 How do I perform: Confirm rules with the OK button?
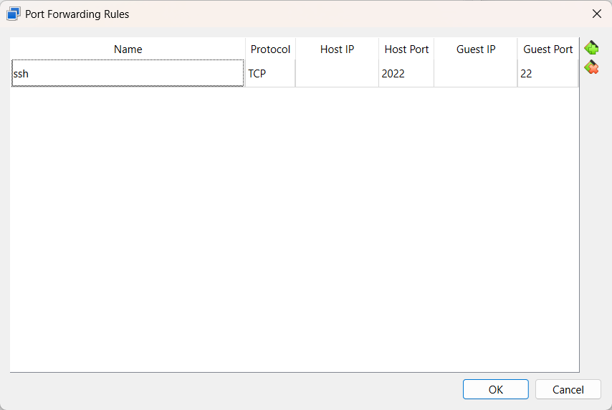(x=496, y=389)
